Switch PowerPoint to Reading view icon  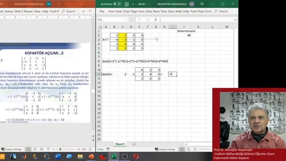pyautogui.click(x=42, y=149)
